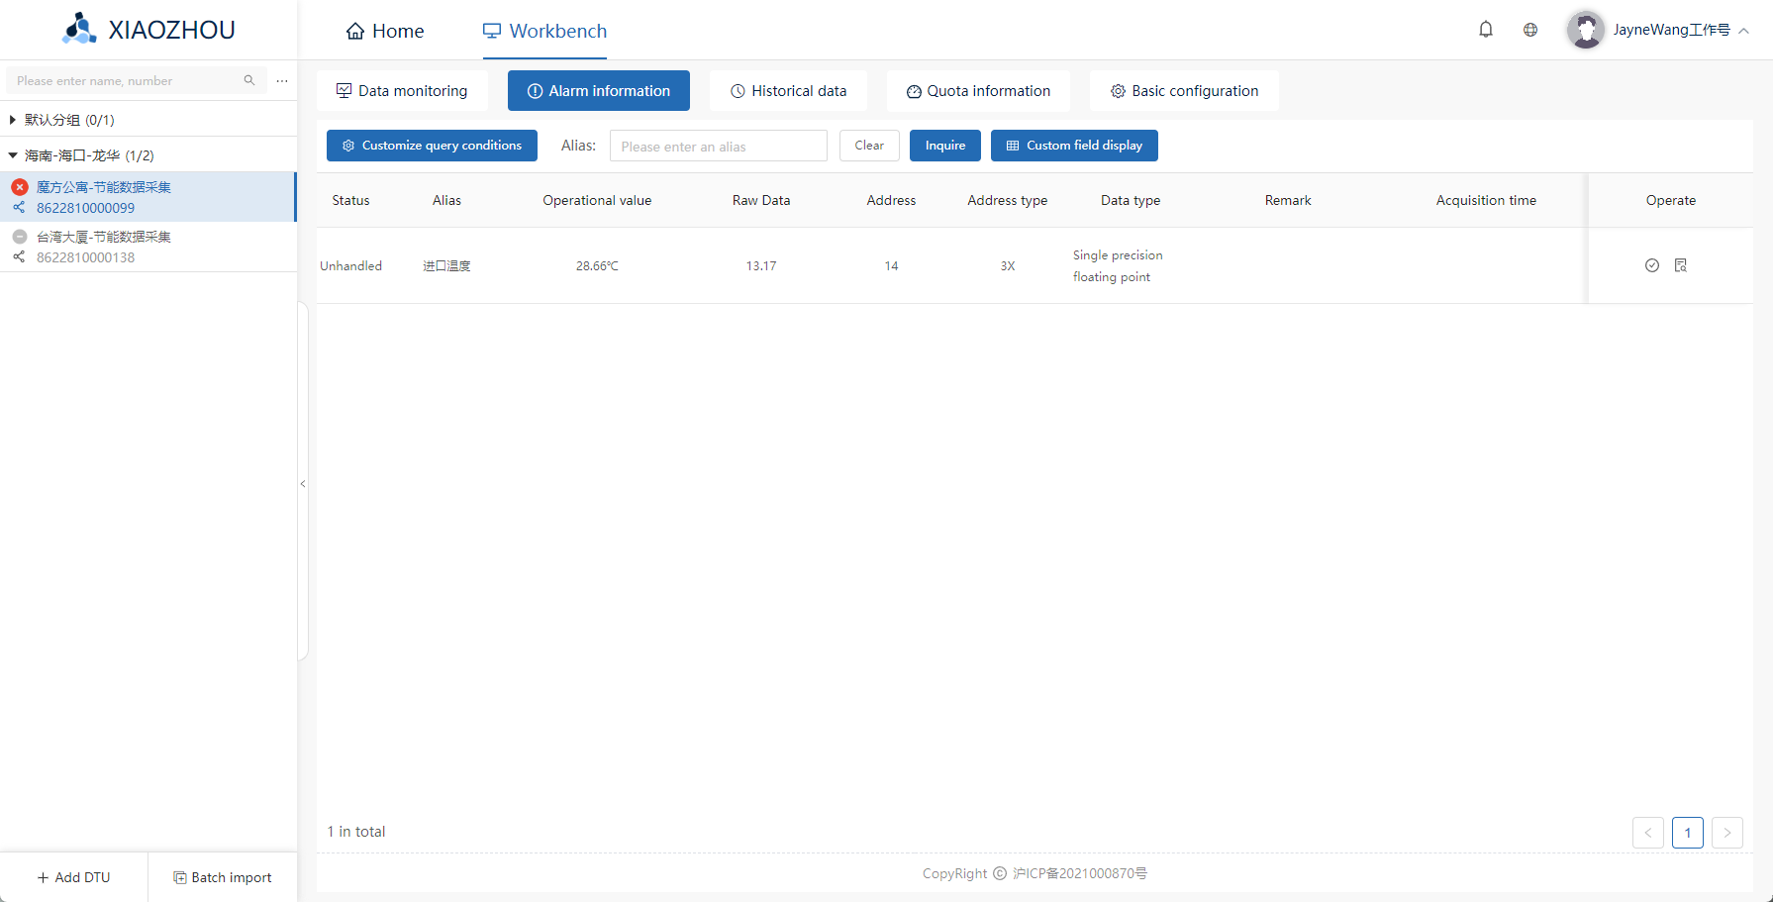1773x902 pixels.
Task: Collapse the sidebar with the arrow handle
Action: tap(303, 484)
